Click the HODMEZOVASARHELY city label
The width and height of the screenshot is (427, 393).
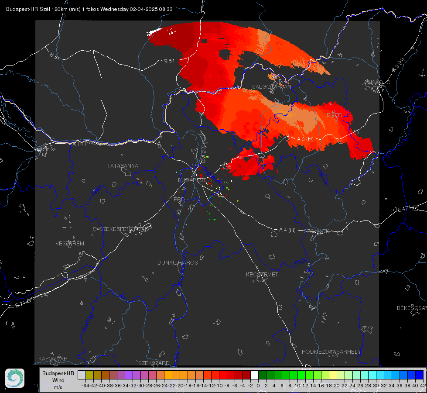point(331,352)
